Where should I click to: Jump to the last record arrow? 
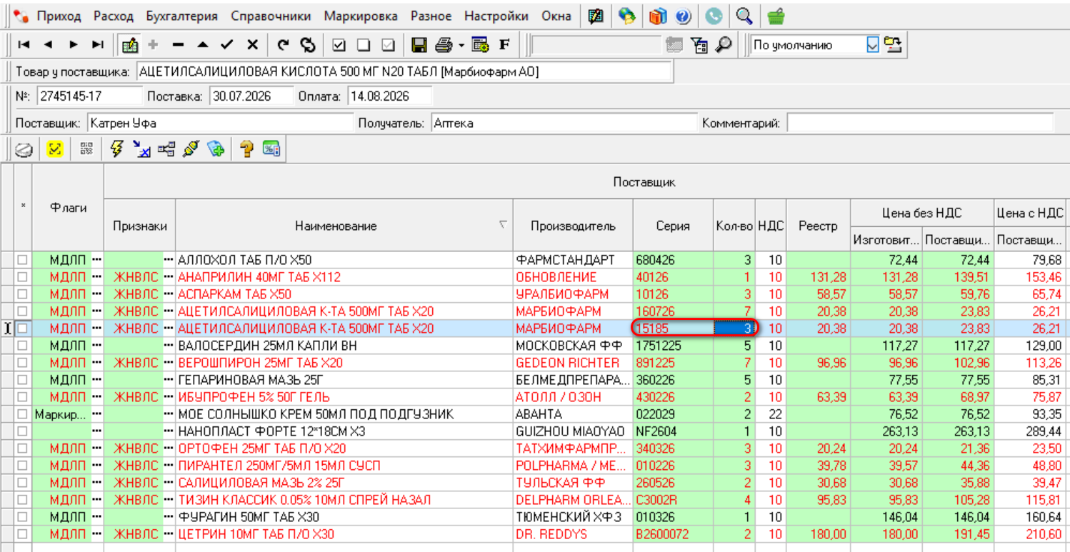click(x=98, y=45)
